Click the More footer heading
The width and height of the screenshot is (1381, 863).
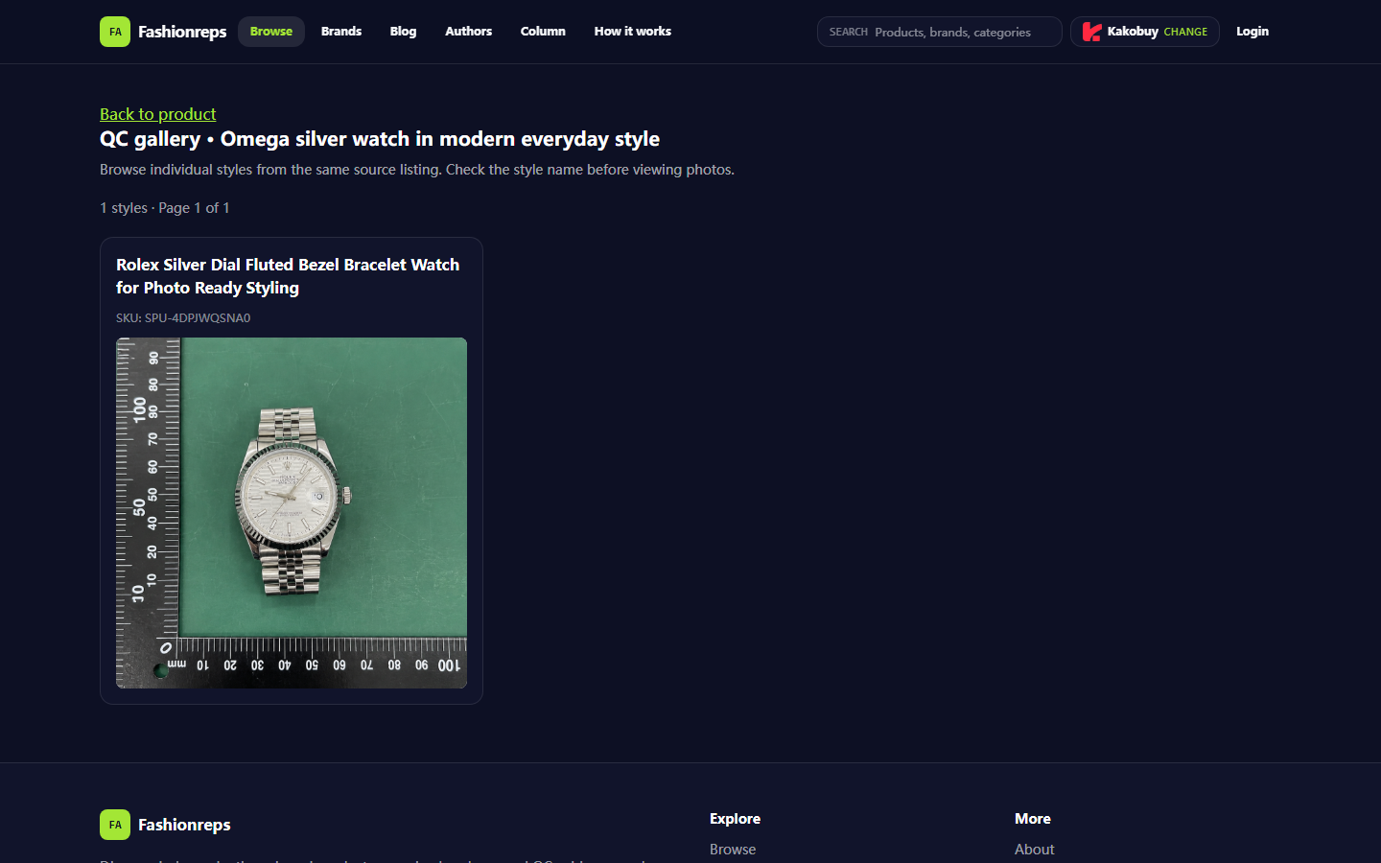(x=1033, y=819)
